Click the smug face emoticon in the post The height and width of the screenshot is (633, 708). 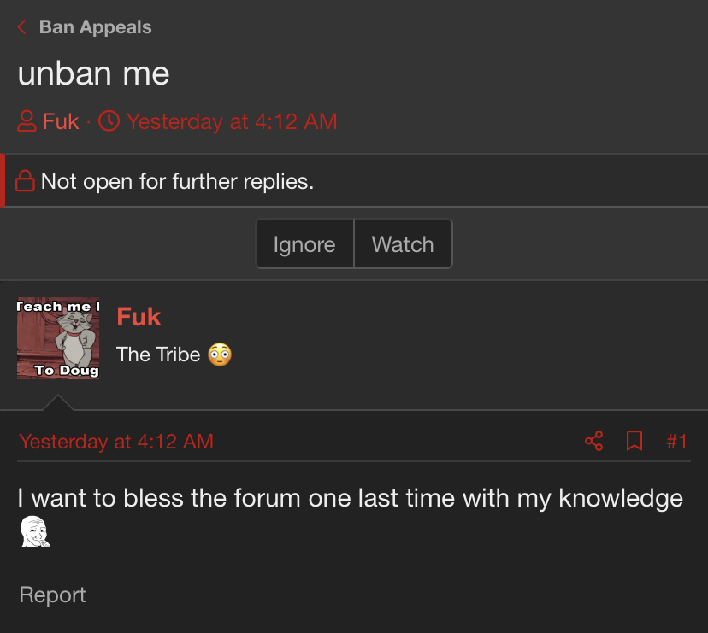[35, 531]
